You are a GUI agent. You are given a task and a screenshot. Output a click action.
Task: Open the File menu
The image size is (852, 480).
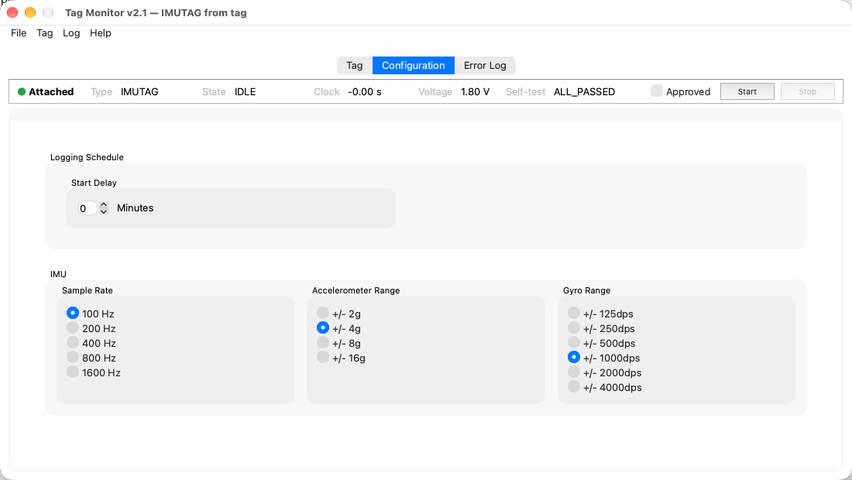(x=19, y=33)
